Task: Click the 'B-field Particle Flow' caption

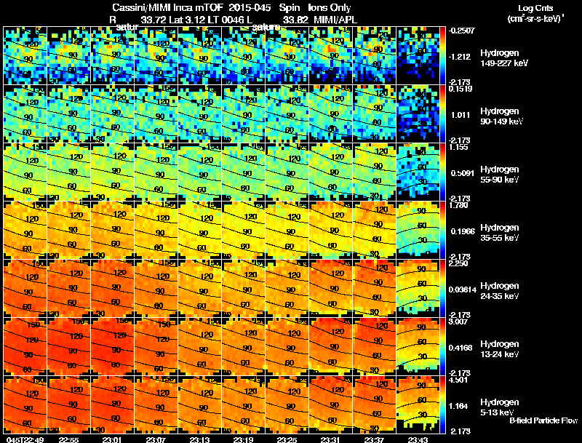Action: tap(543, 420)
